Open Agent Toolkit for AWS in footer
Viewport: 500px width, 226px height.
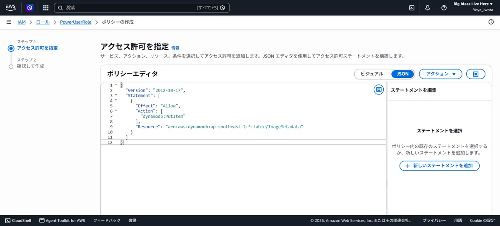click(x=62, y=221)
